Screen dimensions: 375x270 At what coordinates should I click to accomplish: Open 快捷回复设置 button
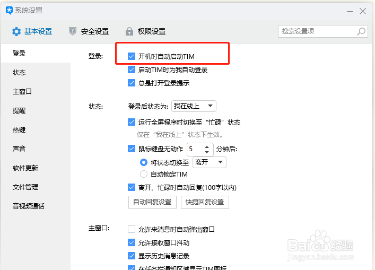(x=205, y=202)
